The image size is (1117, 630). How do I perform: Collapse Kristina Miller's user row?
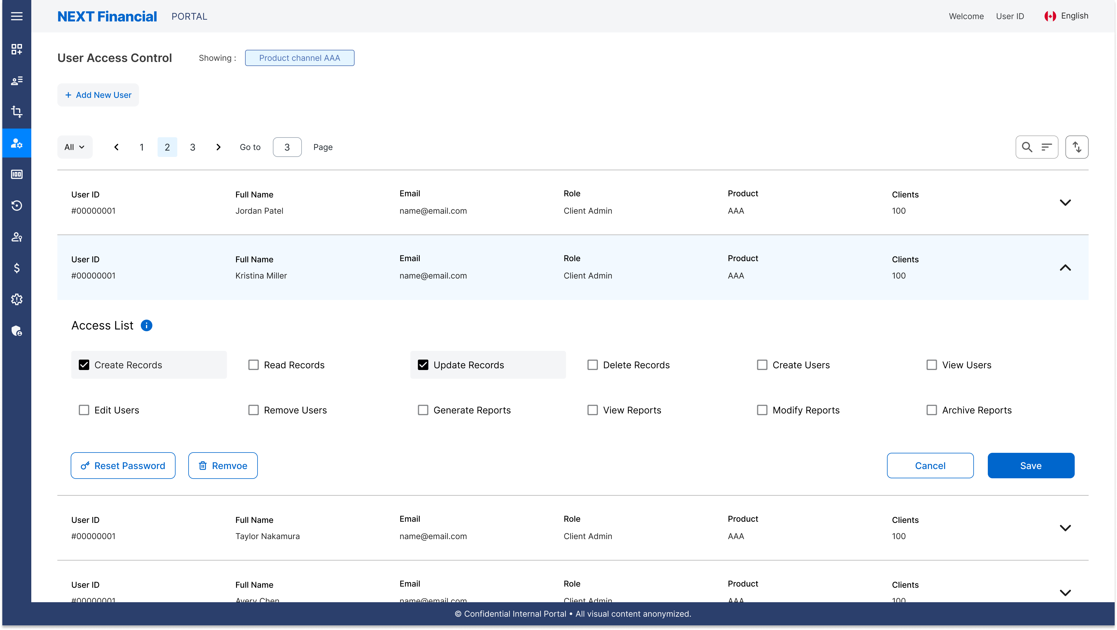pyautogui.click(x=1066, y=267)
